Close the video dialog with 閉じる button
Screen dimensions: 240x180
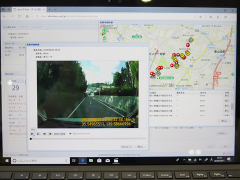[140, 146]
